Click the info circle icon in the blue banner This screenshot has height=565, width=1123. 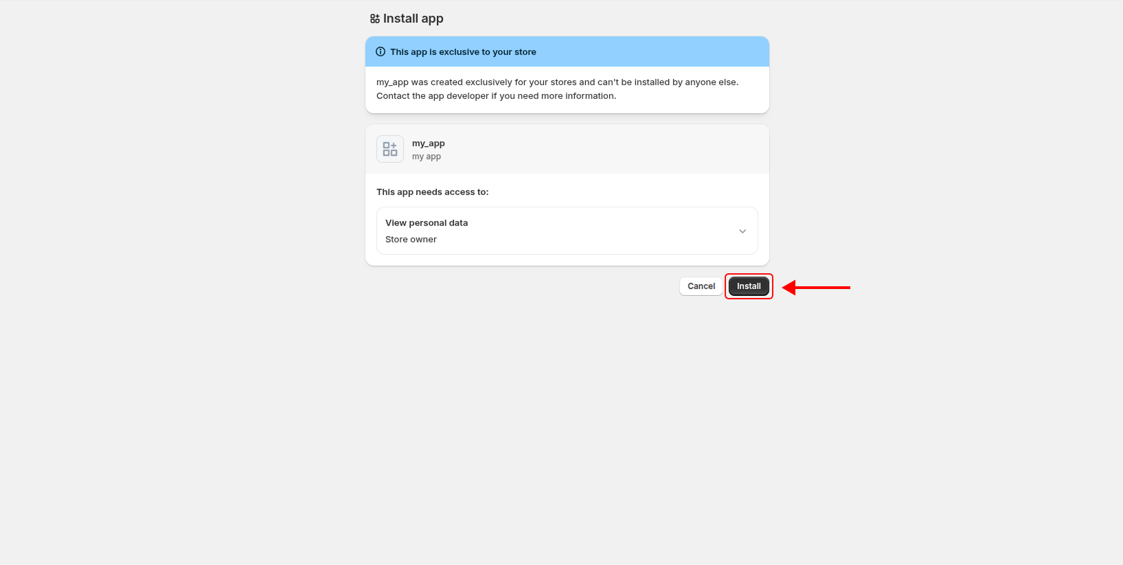(x=381, y=52)
